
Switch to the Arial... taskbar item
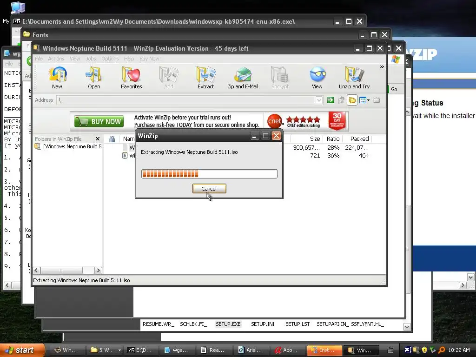coord(251,350)
